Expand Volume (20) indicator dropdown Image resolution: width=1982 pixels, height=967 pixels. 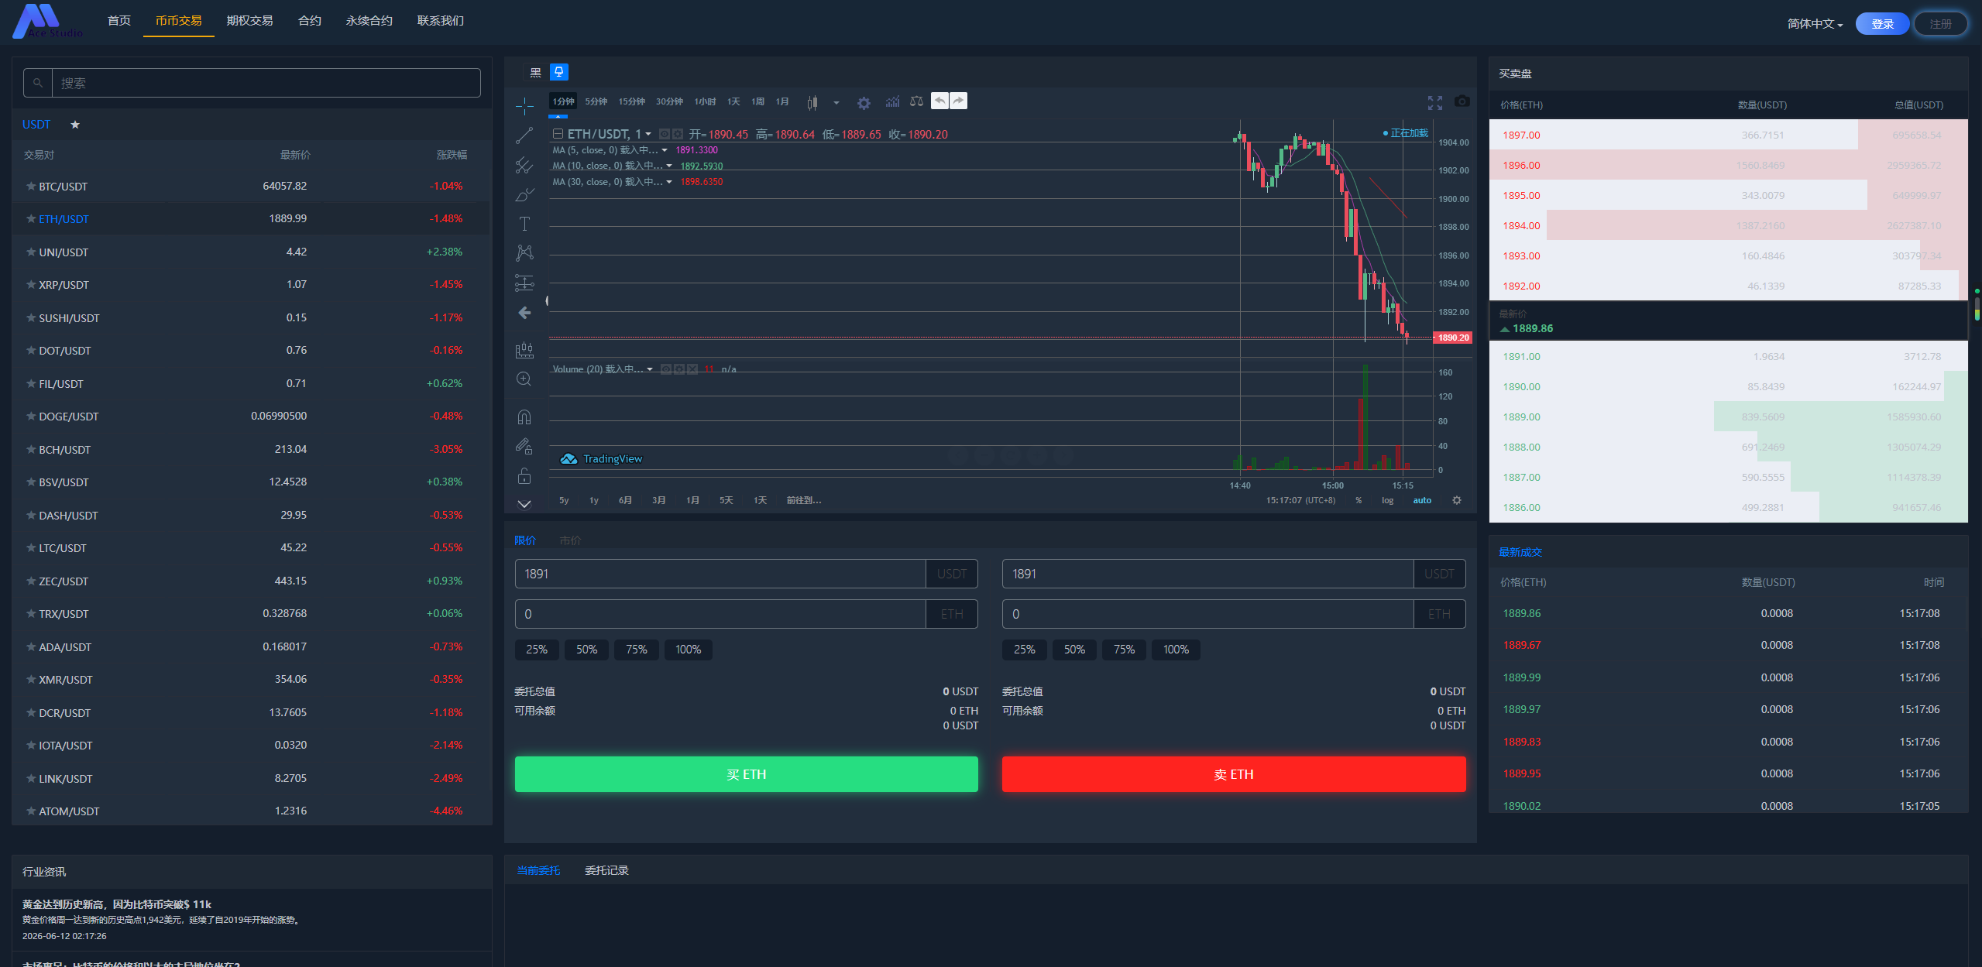click(x=650, y=369)
